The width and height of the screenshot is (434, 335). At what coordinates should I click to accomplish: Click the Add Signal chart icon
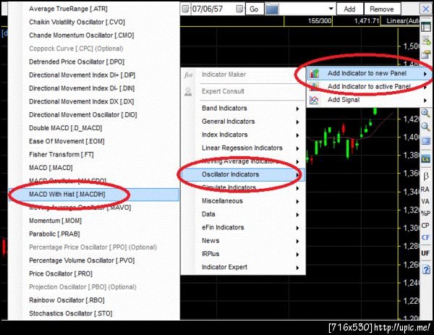pos(314,100)
